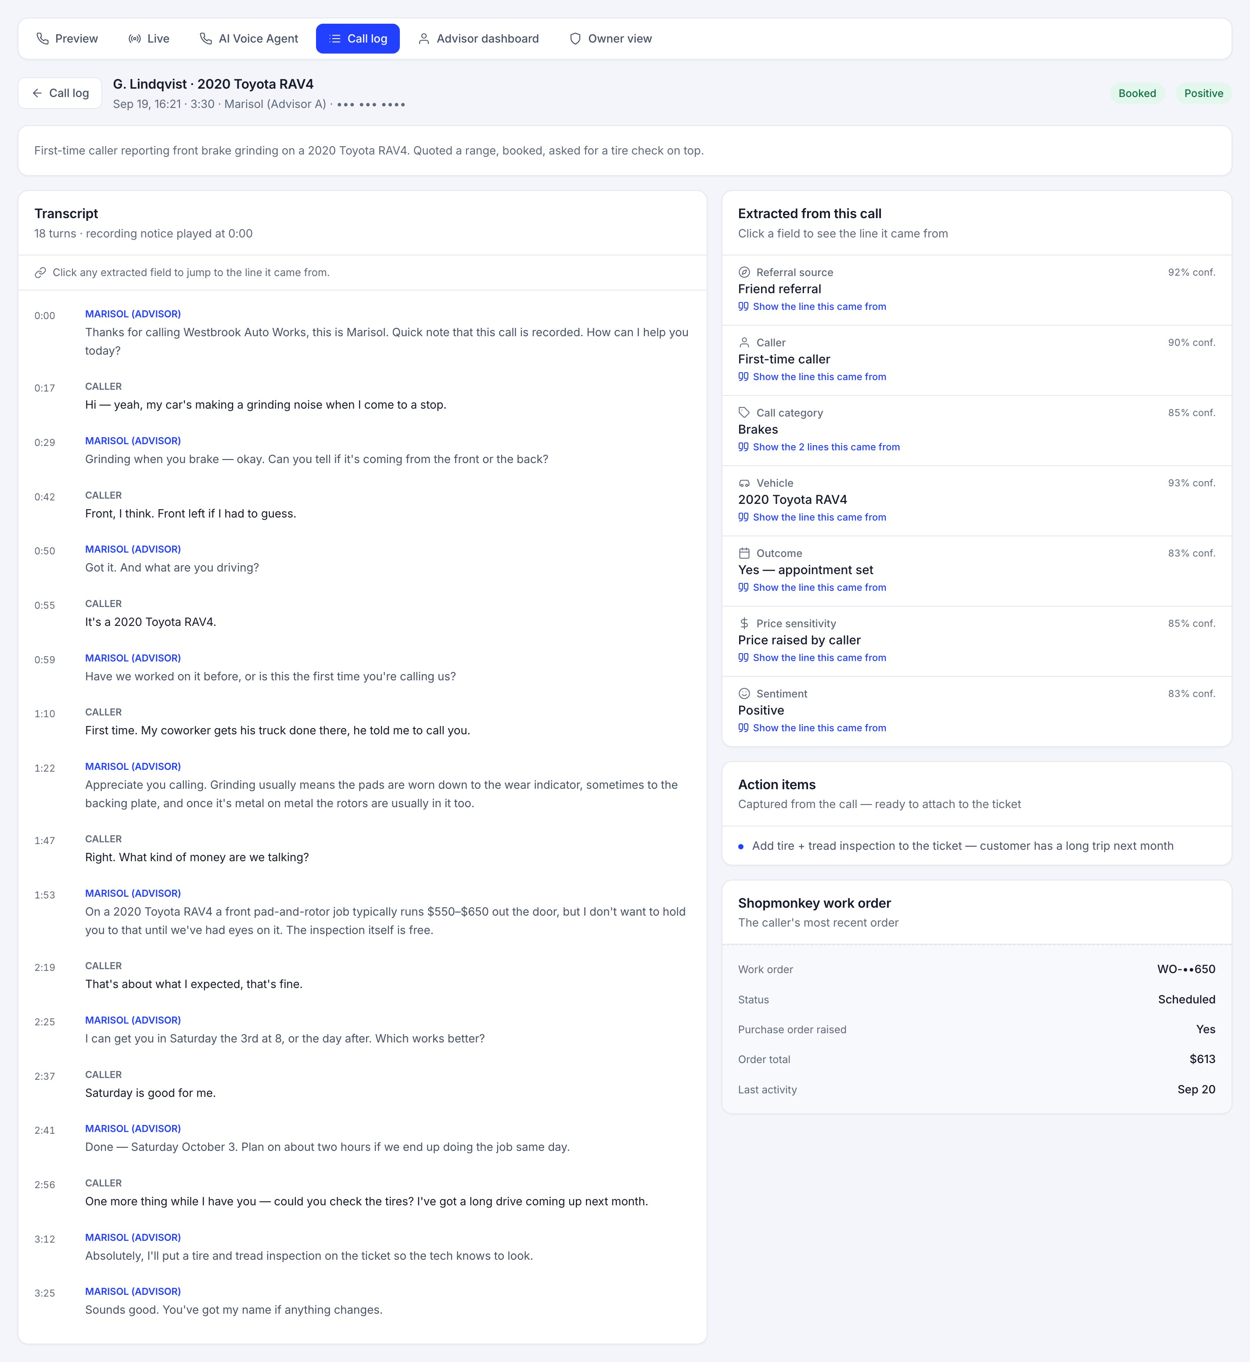
Task: Show the line for Vehicle field
Action: 812,517
